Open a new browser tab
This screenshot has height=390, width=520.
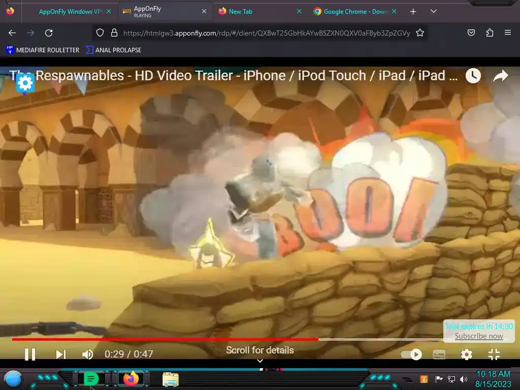(x=413, y=12)
